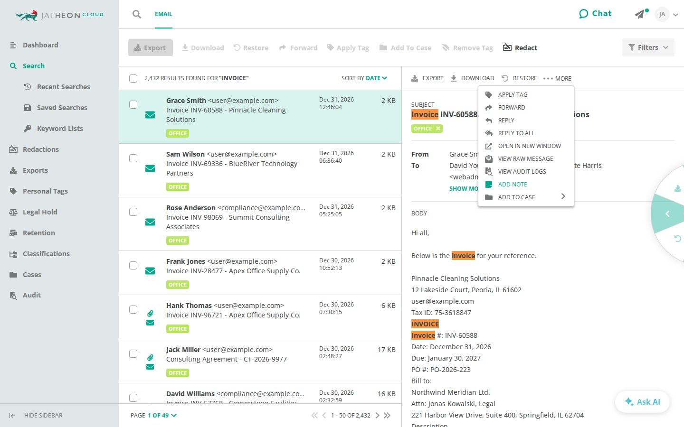Choose View Audit Logs menu entry
The image size is (684, 427).
point(526,172)
